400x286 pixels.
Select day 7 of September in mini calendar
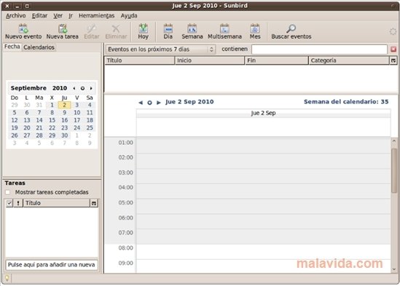(39, 113)
